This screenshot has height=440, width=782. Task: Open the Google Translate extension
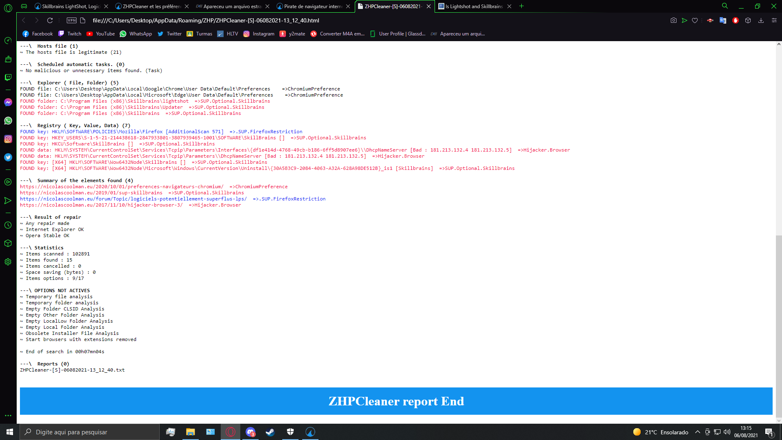pyautogui.click(x=723, y=20)
